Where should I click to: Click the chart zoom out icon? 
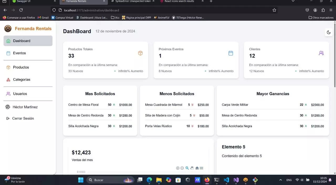pyautogui.click(x=182, y=168)
